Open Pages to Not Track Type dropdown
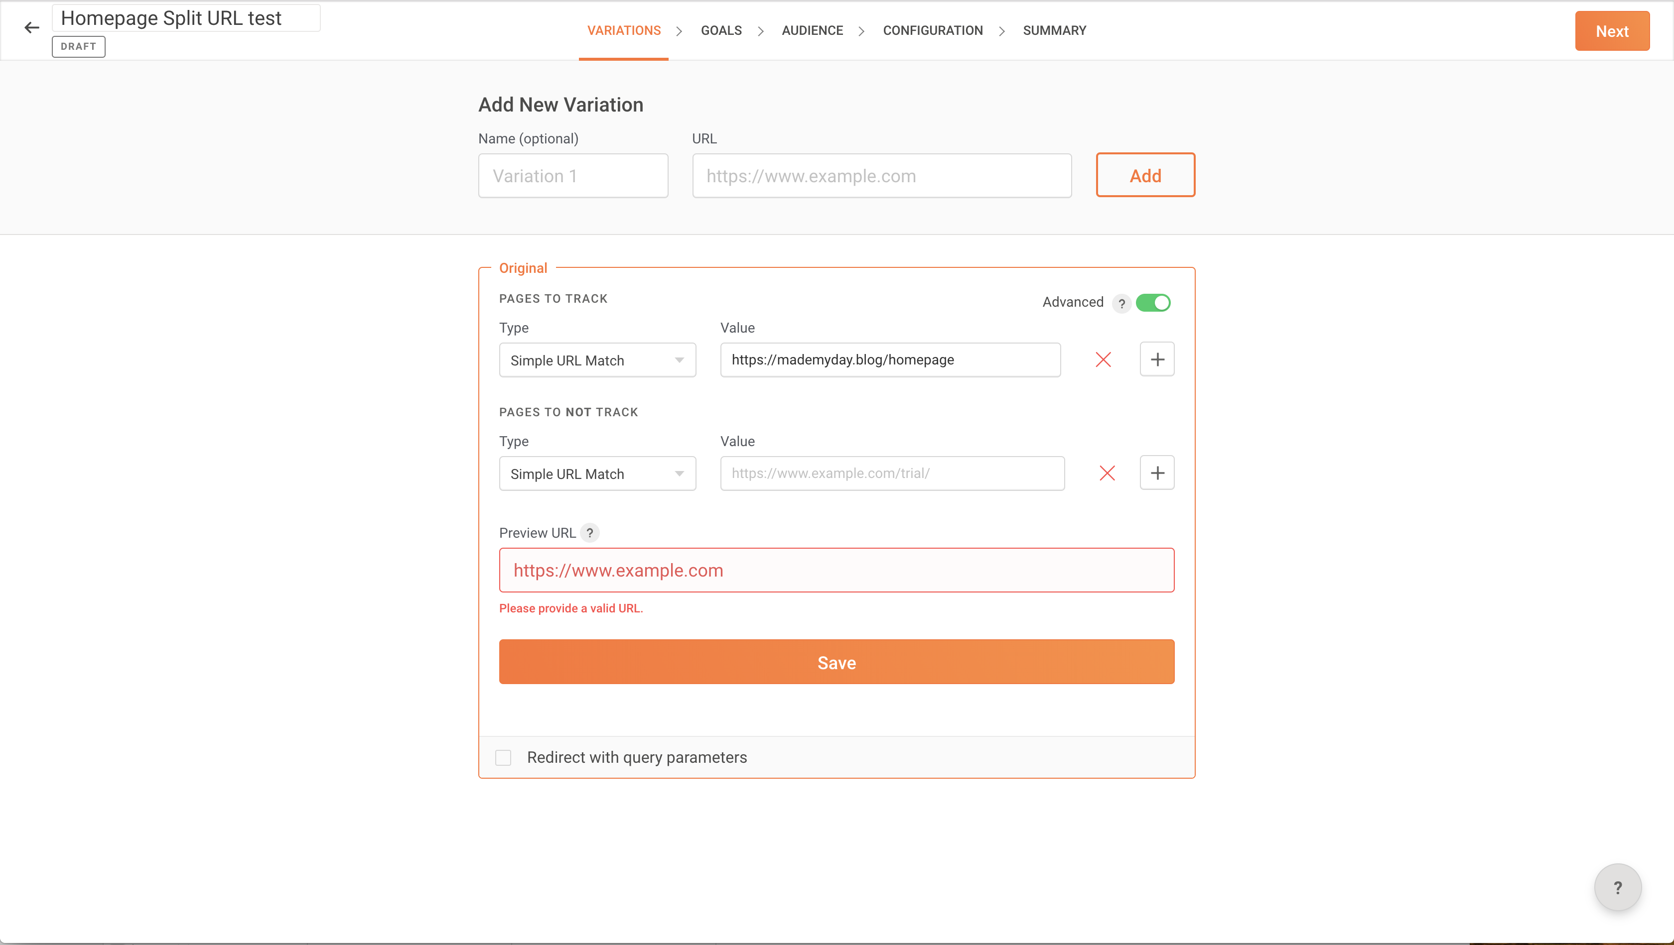This screenshot has height=945, width=1674. tap(596, 474)
